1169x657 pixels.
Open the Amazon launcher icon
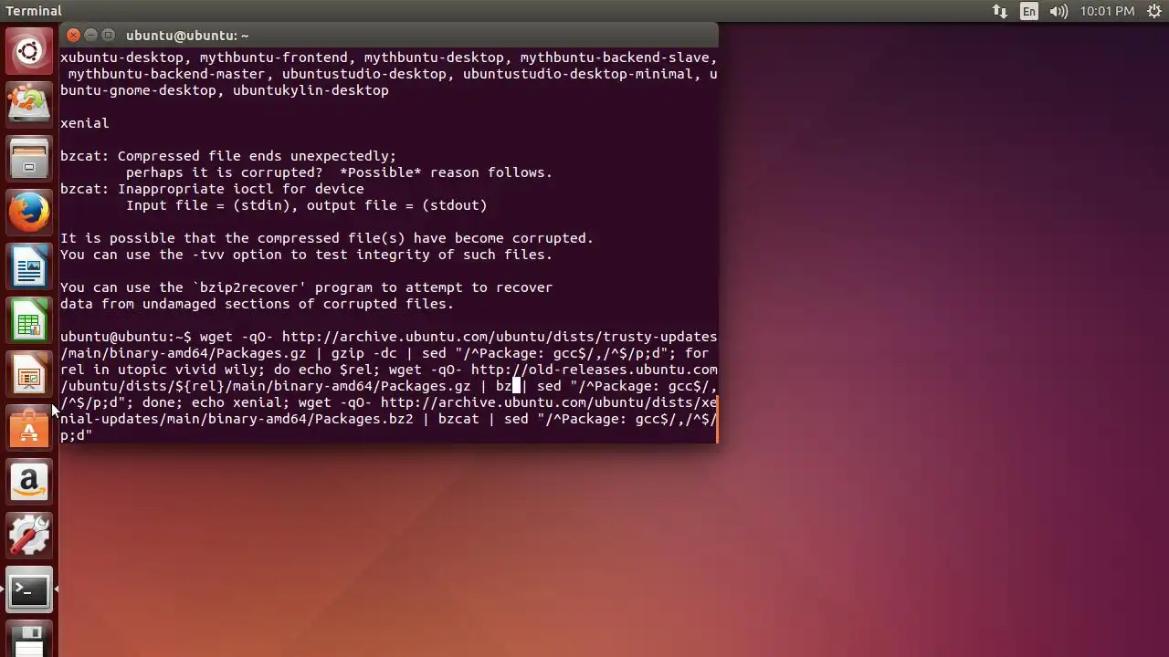29,483
